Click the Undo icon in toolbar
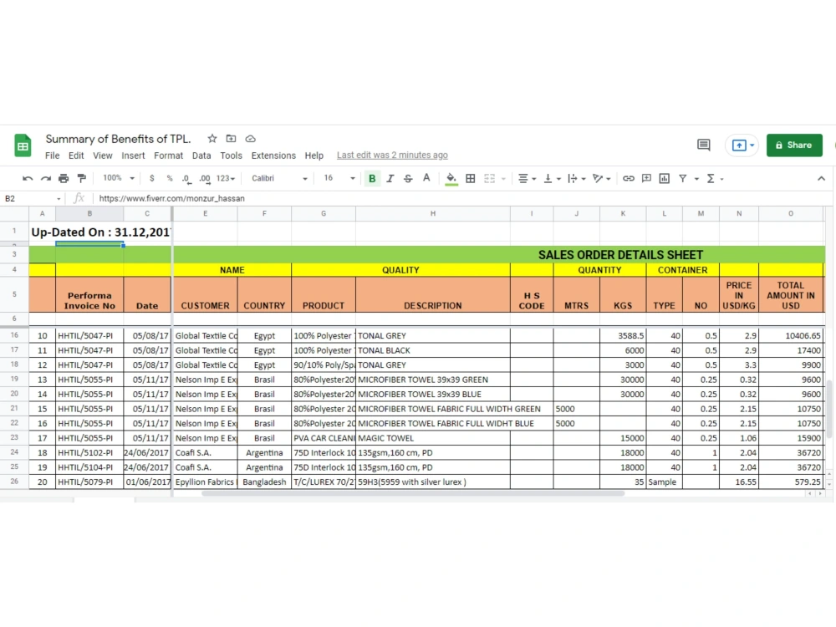 28,179
